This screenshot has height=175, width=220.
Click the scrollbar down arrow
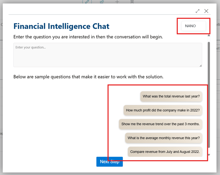point(209,154)
